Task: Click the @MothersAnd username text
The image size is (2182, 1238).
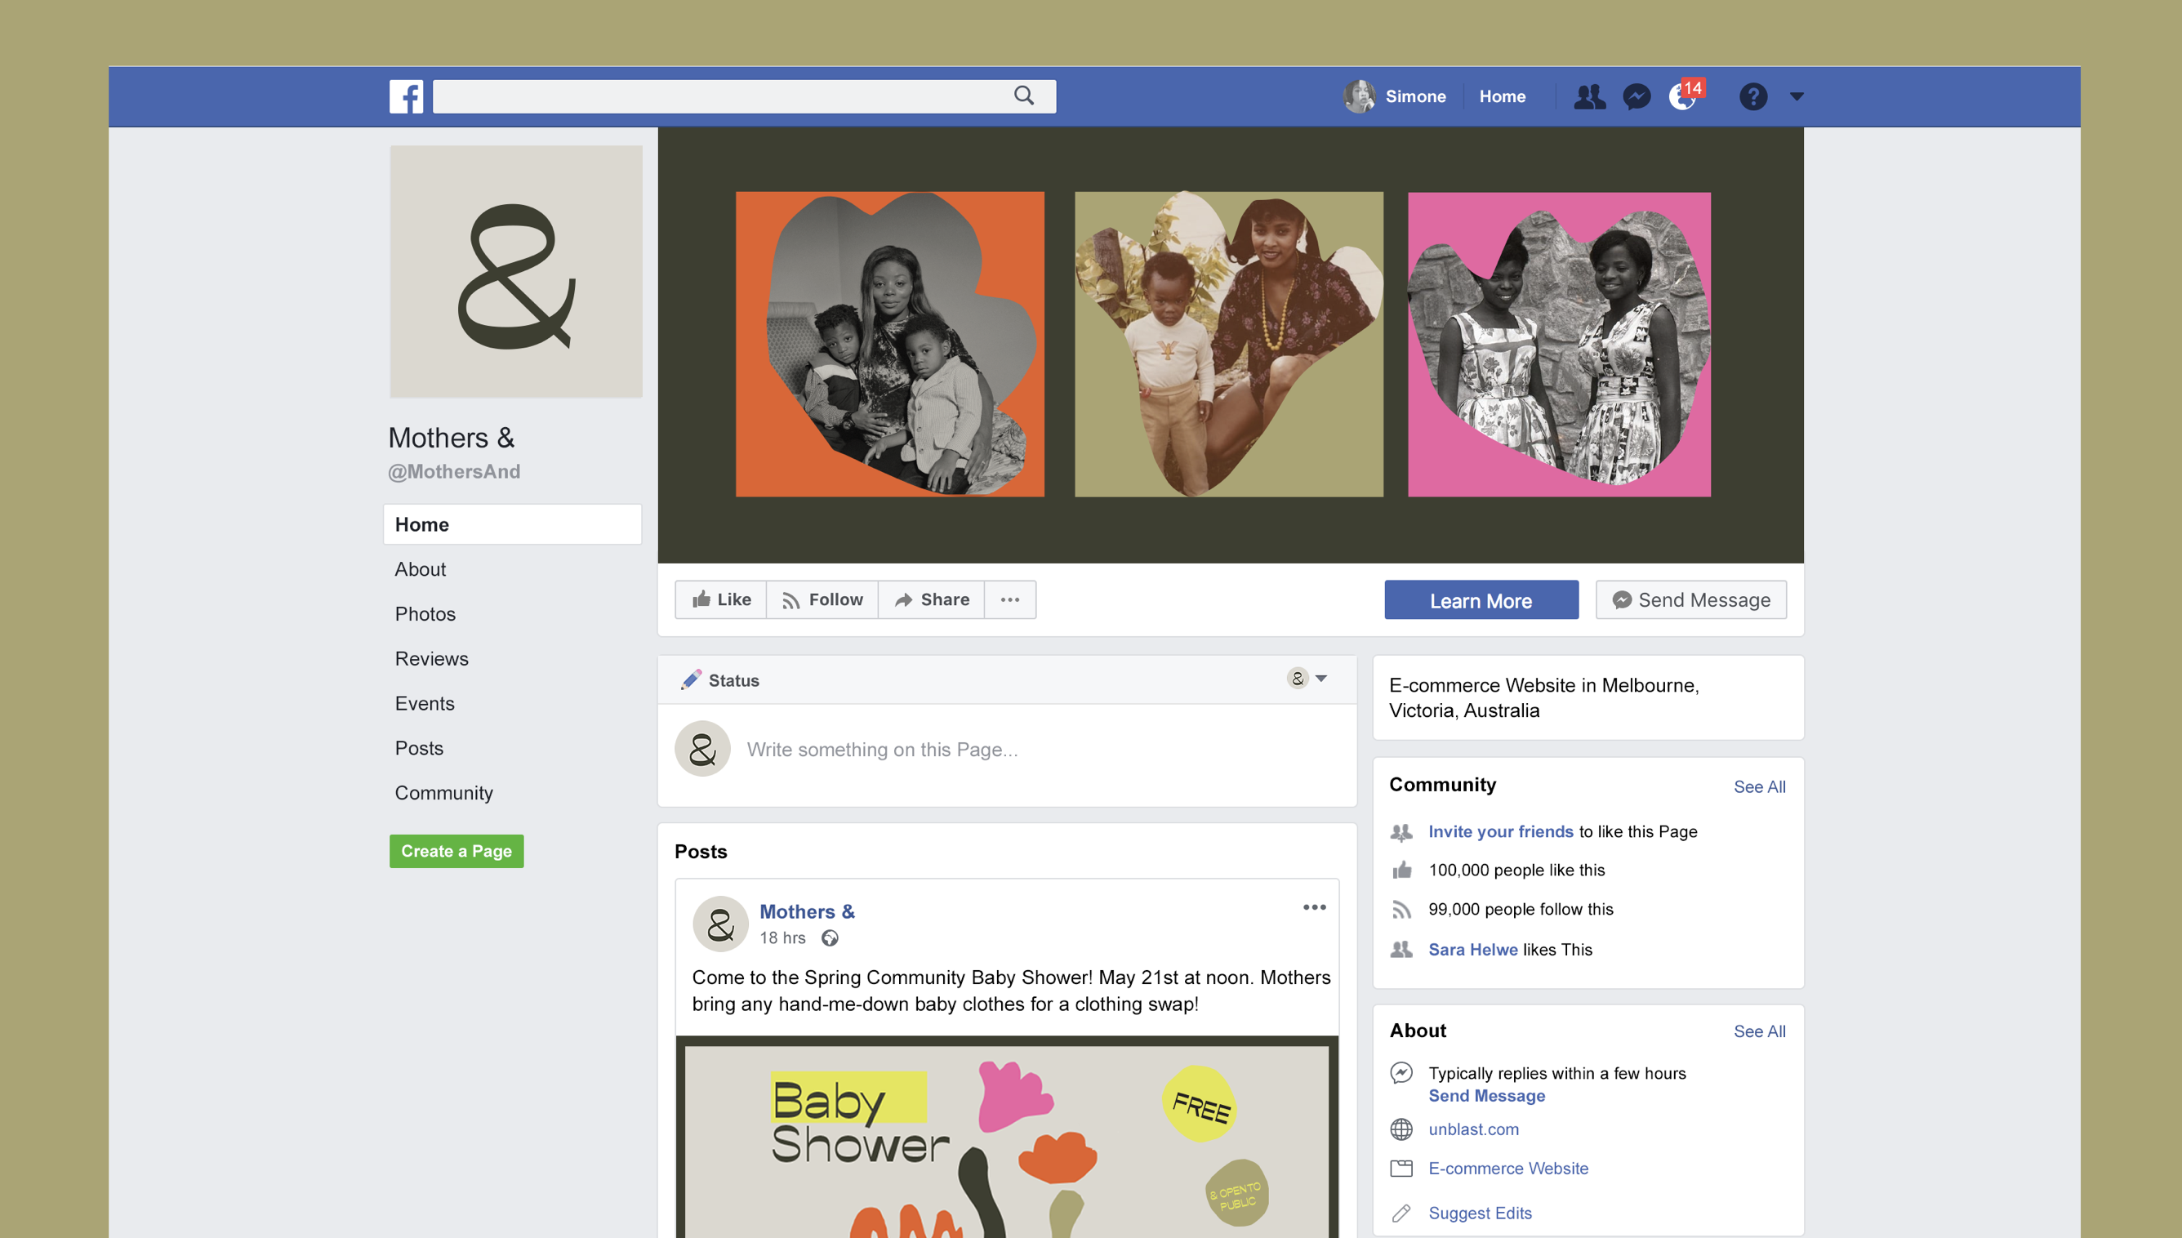Action: pyautogui.click(x=454, y=471)
